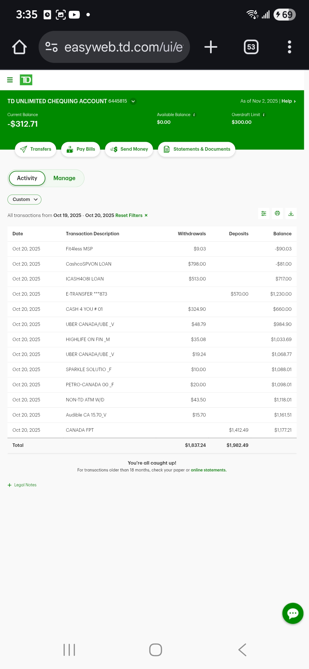Open the live chat bubble
The width and height of the screenshot is (309, 669).
pos(293,613)
